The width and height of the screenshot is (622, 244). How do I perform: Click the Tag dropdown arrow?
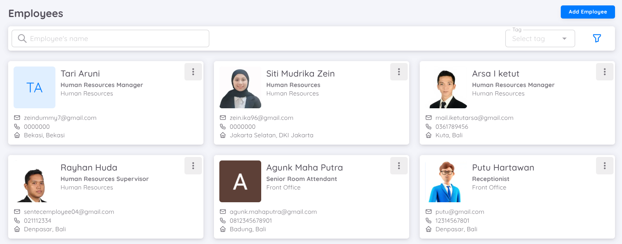[x=564, y=39]
